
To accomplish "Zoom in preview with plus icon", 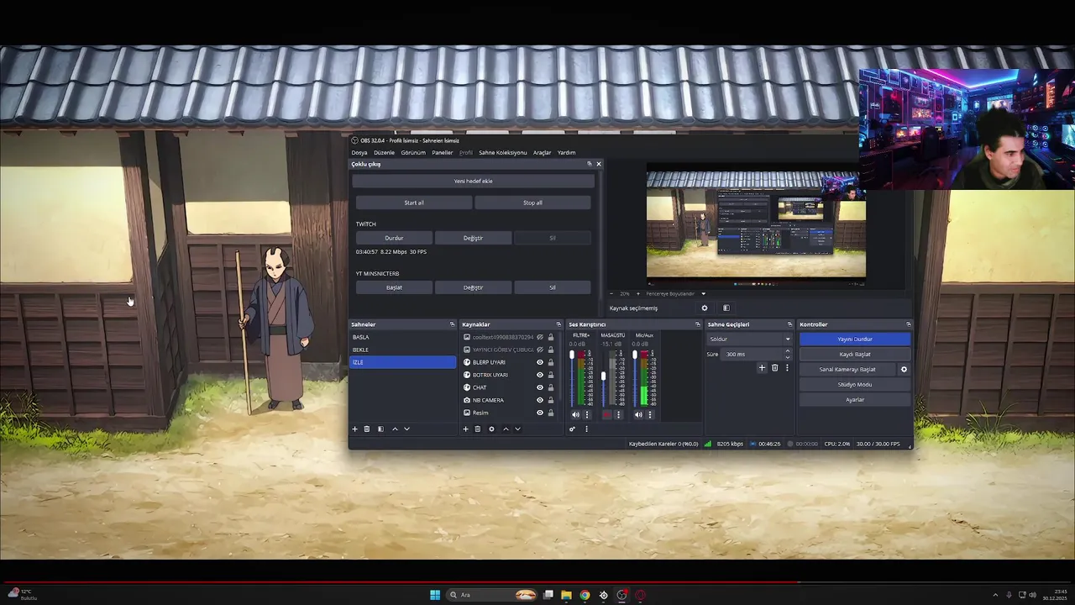I will 637,294.
